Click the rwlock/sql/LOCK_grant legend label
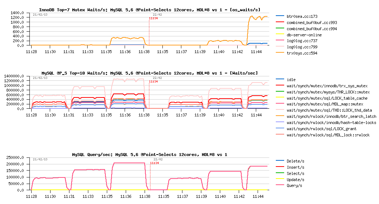This screenshot has width=379, height=204. [x=322, y=129]
